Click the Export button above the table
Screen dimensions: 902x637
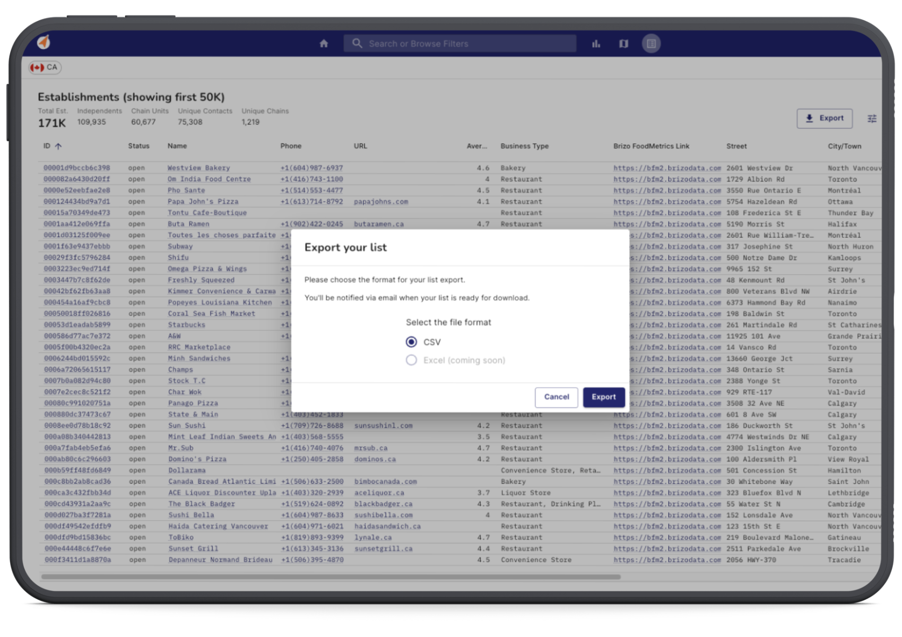coord(824,118)
